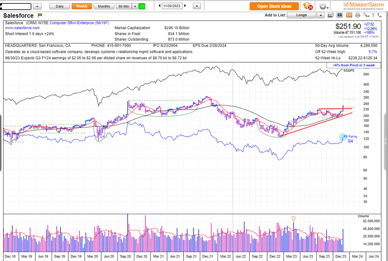Click the orange marker above Mar 23 volume
This screenshot has width=388, height=261.
click(x=293, y=218)
